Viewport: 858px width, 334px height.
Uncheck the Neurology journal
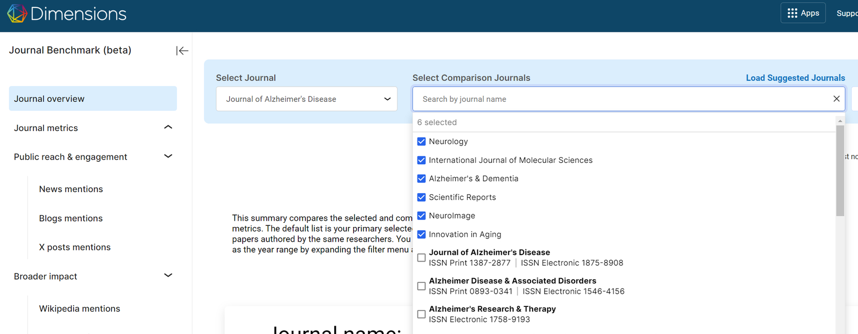[x=421, y=141]
